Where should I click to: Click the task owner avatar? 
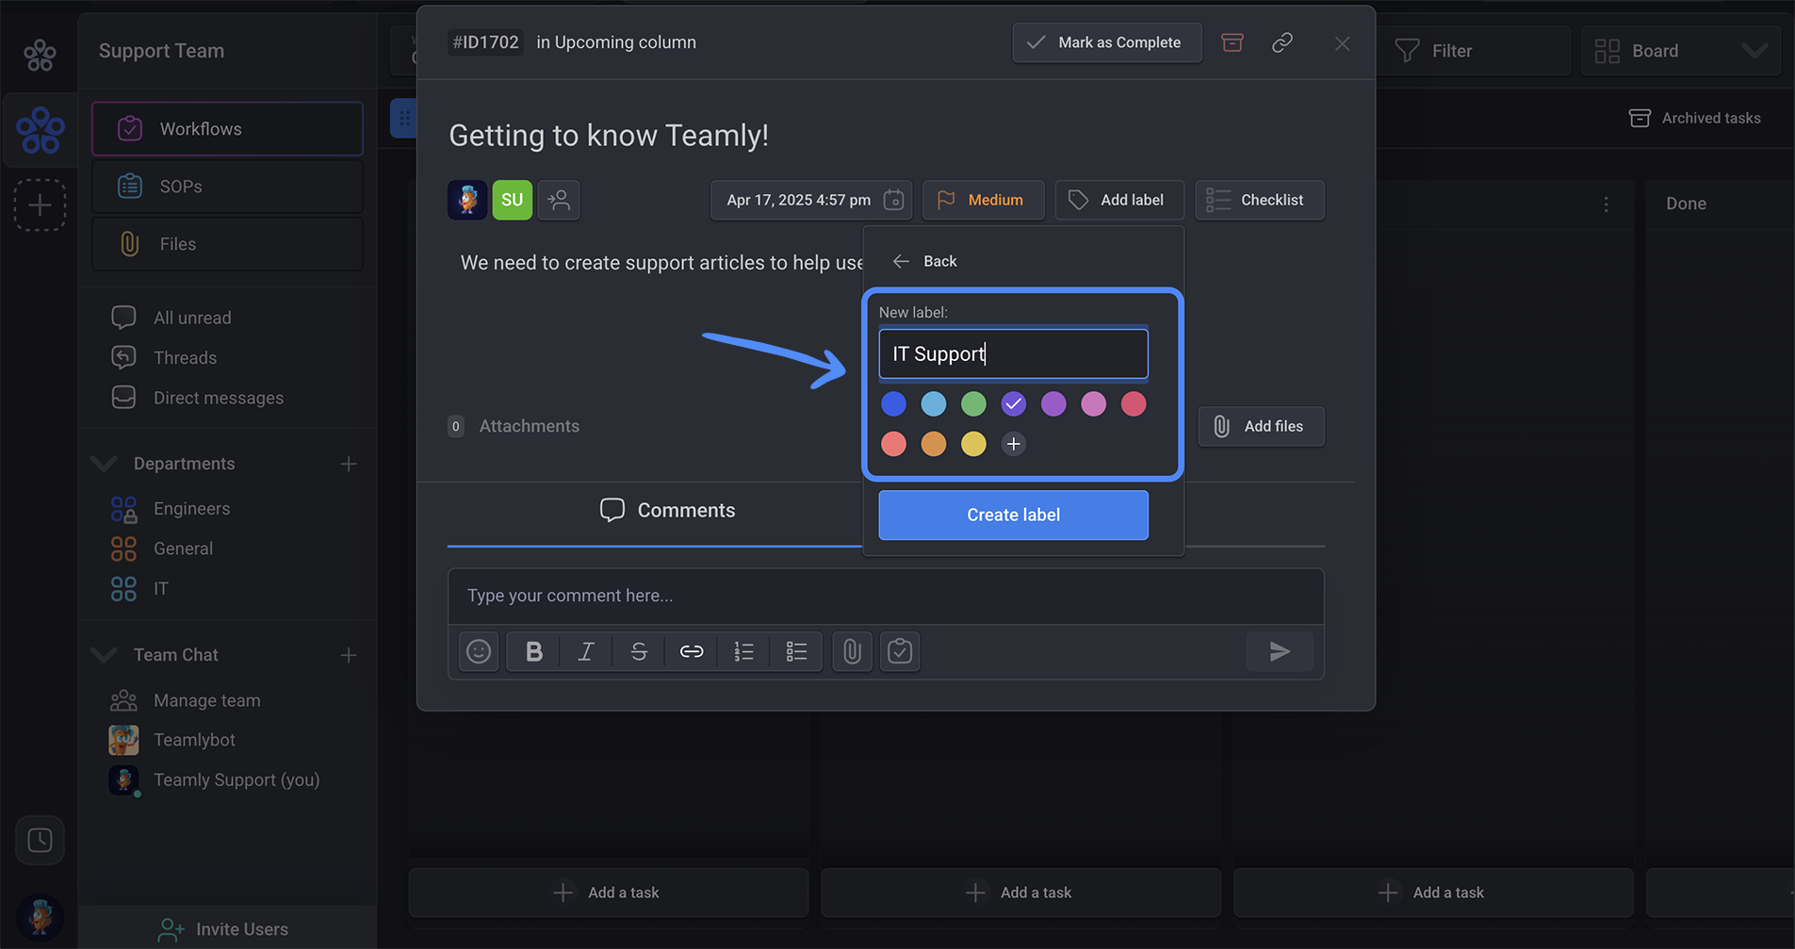(x=467, y=200)
